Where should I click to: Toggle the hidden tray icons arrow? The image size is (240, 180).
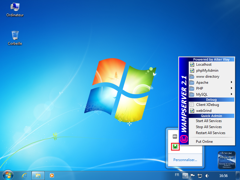(x=185, y=176)
